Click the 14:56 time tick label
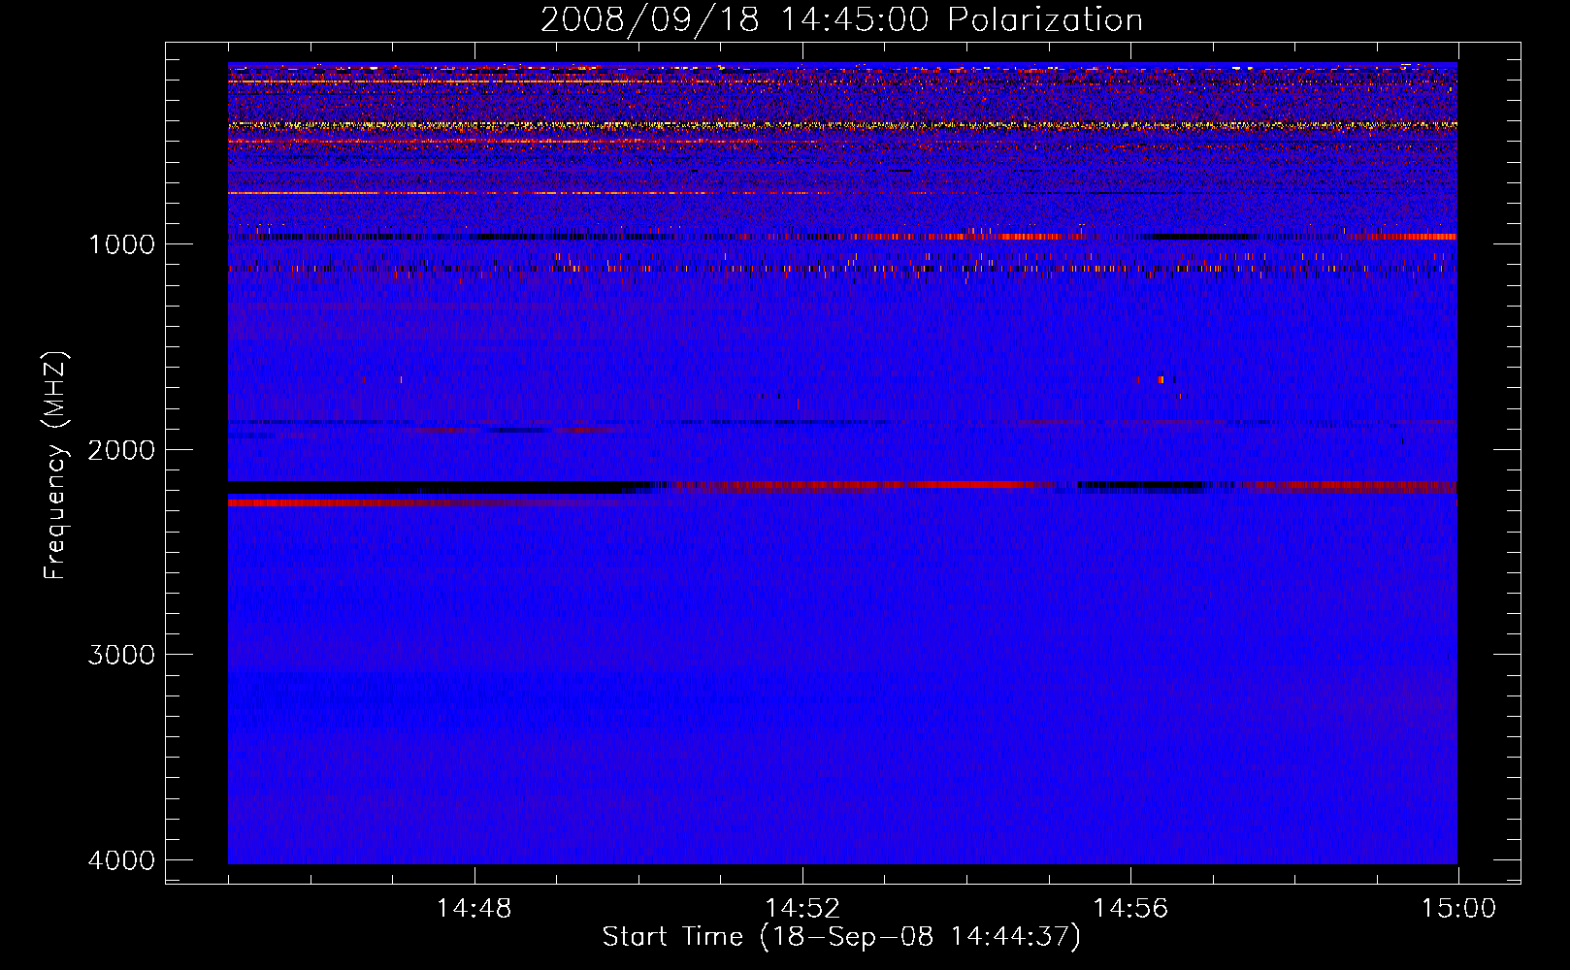The height and width of the screenshot is (970, 1570). [x=1130, y=909]
